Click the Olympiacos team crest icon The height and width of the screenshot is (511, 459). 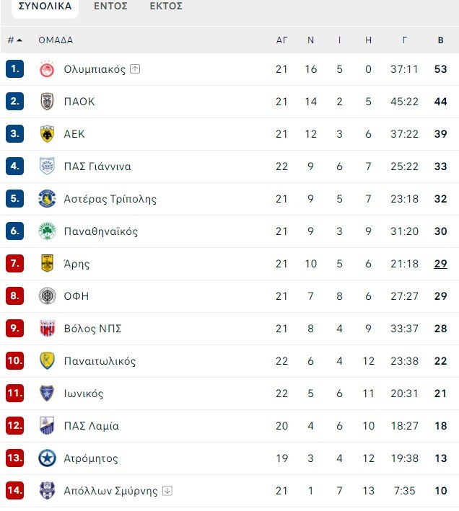[x=47, y=69]
